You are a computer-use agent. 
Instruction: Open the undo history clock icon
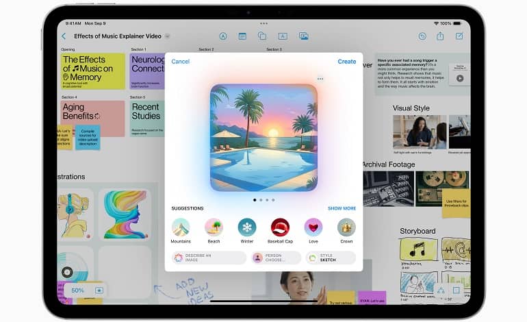tap(422, 36)
